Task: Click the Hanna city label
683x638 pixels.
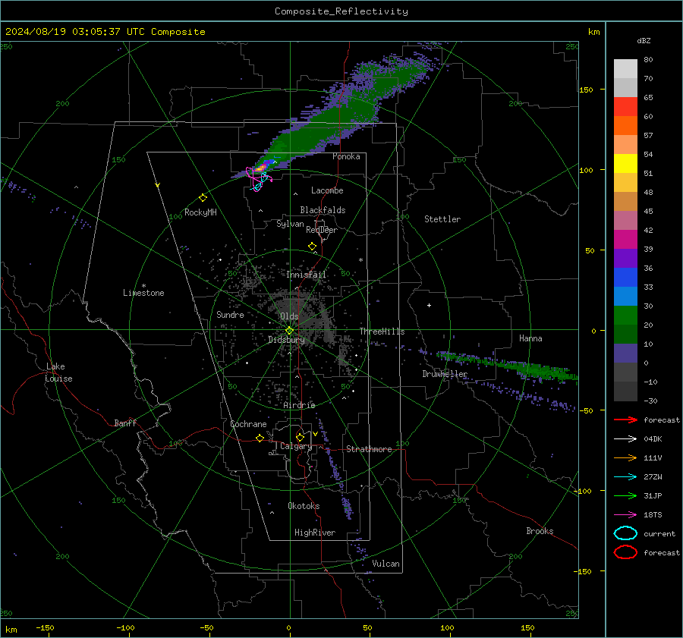Action: click(530, 338)
